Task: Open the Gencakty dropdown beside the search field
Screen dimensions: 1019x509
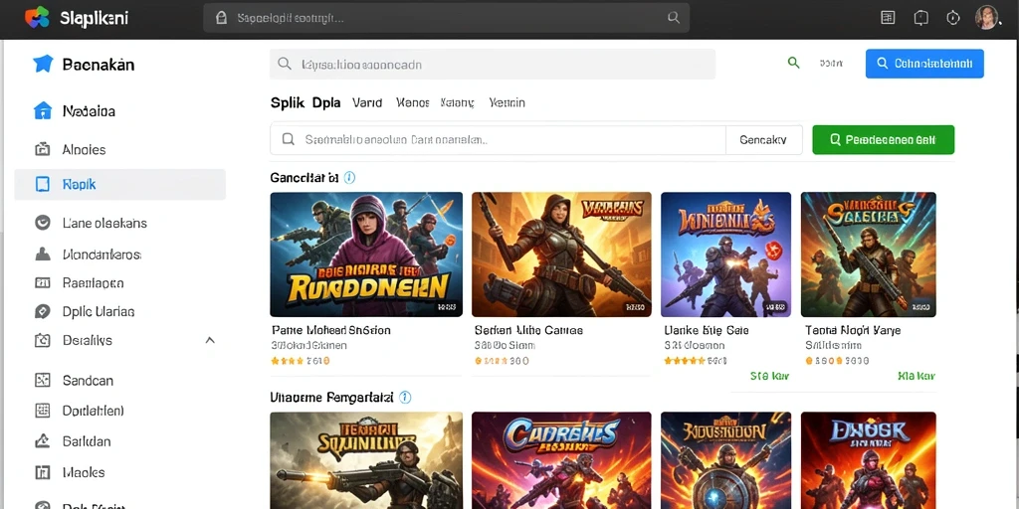Action: click(x=763, y=139)
